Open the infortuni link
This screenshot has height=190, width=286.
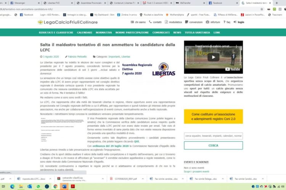213,22
